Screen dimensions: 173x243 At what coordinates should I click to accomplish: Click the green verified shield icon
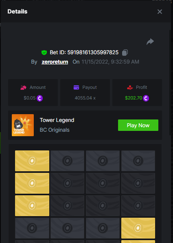(x=44, y=53)
